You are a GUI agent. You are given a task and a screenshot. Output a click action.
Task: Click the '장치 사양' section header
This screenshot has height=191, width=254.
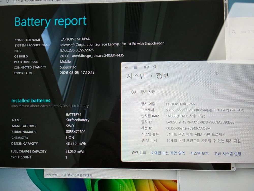[x=148, y=92]
